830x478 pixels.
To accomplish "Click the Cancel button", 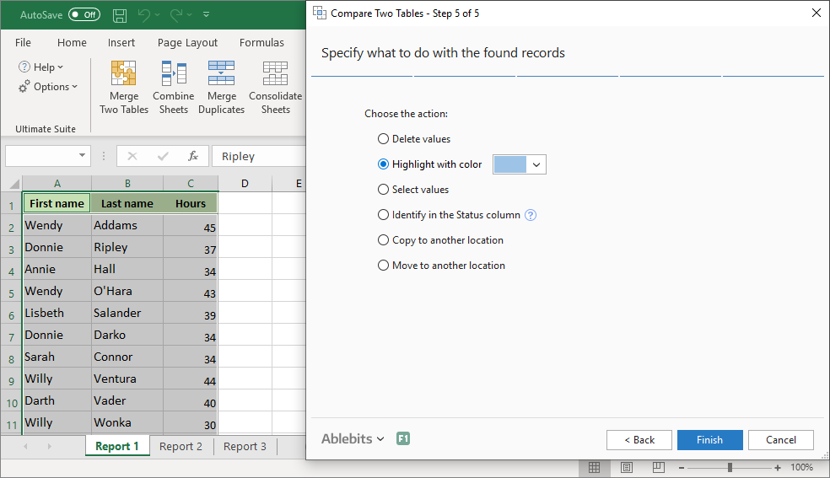I will pos(781,440).
